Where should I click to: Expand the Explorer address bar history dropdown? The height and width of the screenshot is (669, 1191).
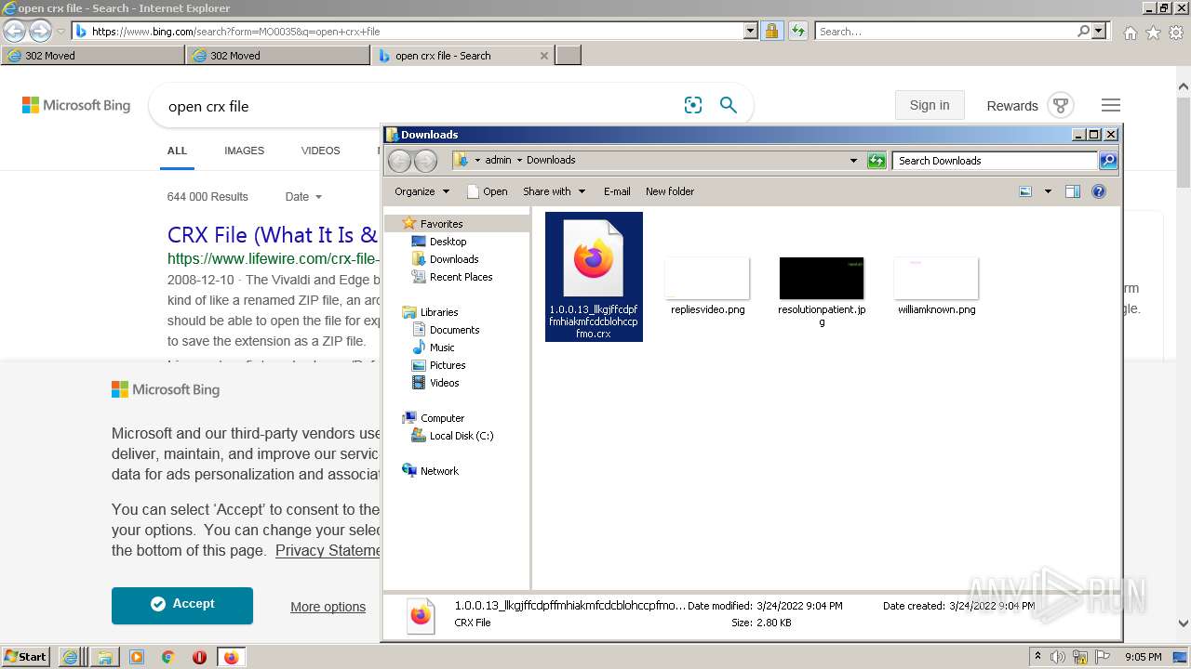tap(853, 161)
